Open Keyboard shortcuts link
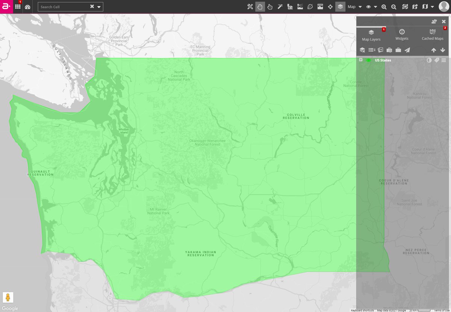Screen dimensions: 451x312 coord(362,310)
